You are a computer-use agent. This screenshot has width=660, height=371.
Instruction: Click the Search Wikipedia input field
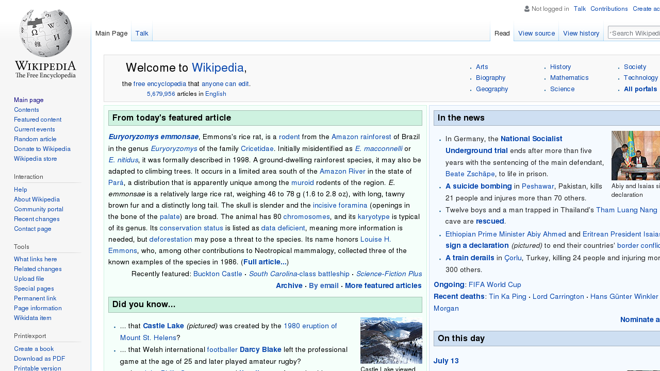(634, 33)
